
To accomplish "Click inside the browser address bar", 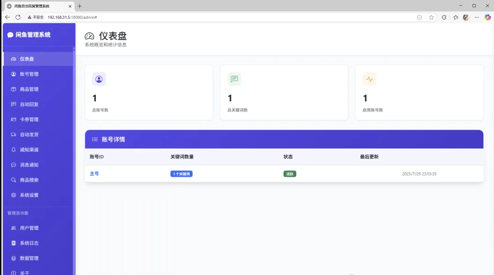I will 137,17.
